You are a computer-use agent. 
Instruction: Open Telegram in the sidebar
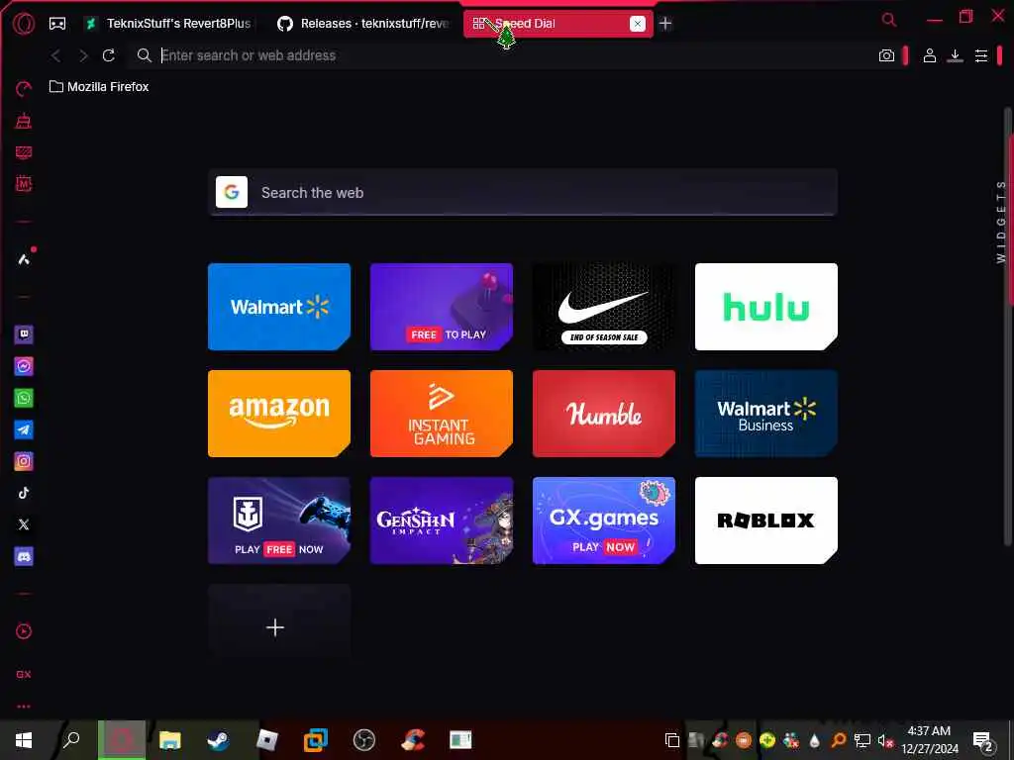pyautogui.click(x=24, y=429)
